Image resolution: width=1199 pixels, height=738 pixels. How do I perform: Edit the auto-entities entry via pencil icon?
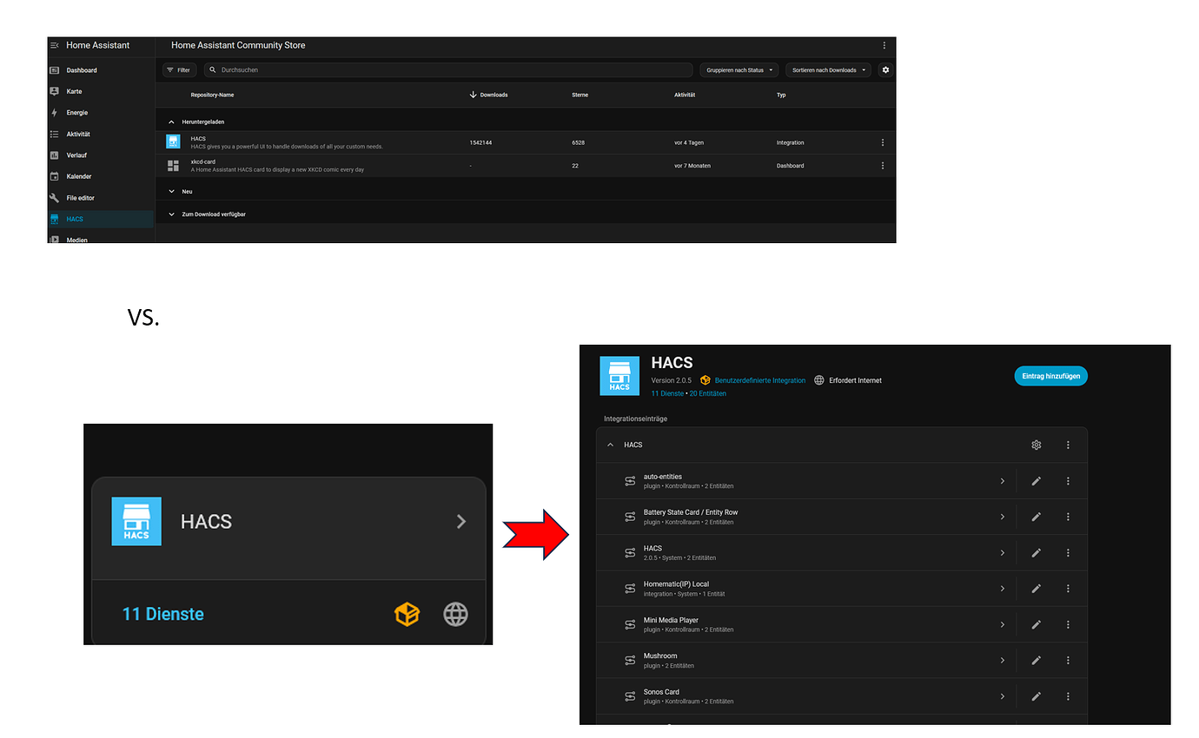tap(1036, 480)
